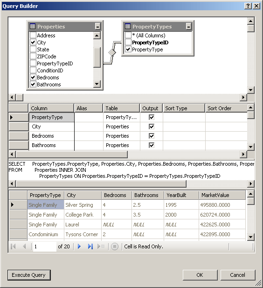The image size is (263, 288).
Task: Click the Column header in criteria grid
Action: click(51, 108)
